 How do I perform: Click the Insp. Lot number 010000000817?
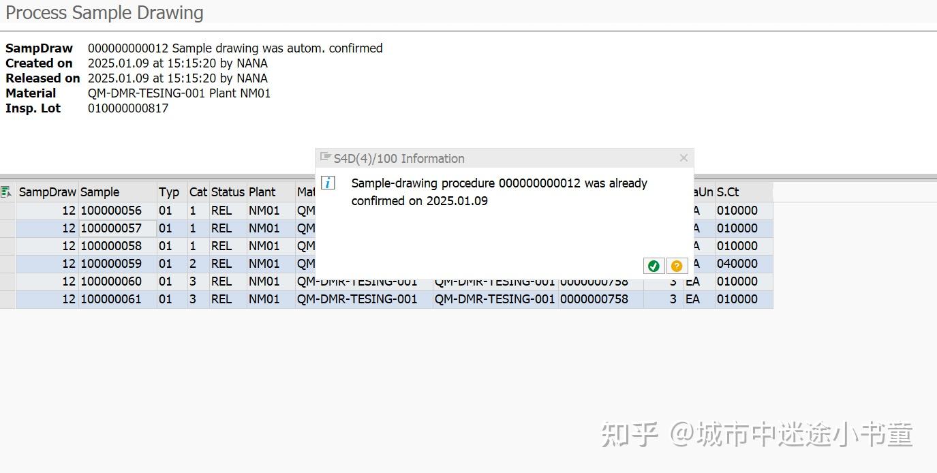[x=127, y=108]
